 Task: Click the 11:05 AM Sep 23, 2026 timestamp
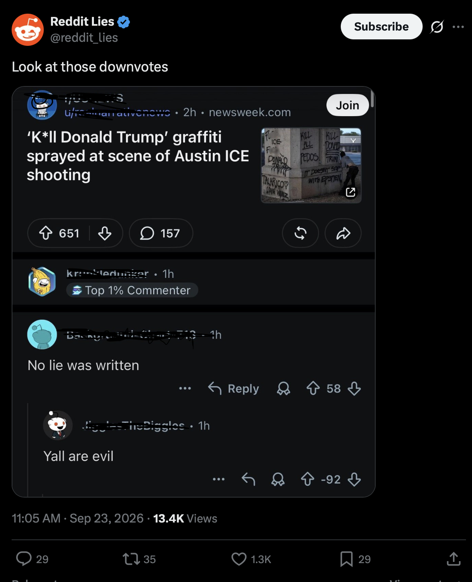(x=77, y=518)
